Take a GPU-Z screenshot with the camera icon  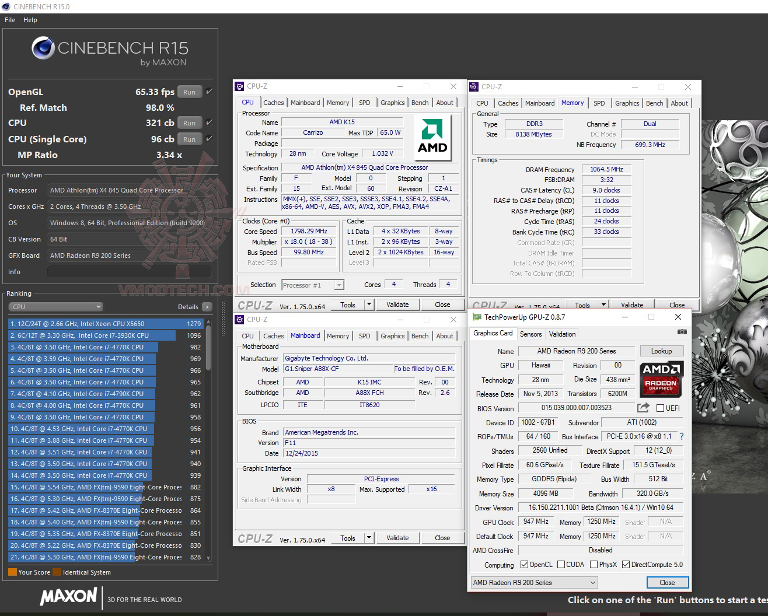pos(682,332)
